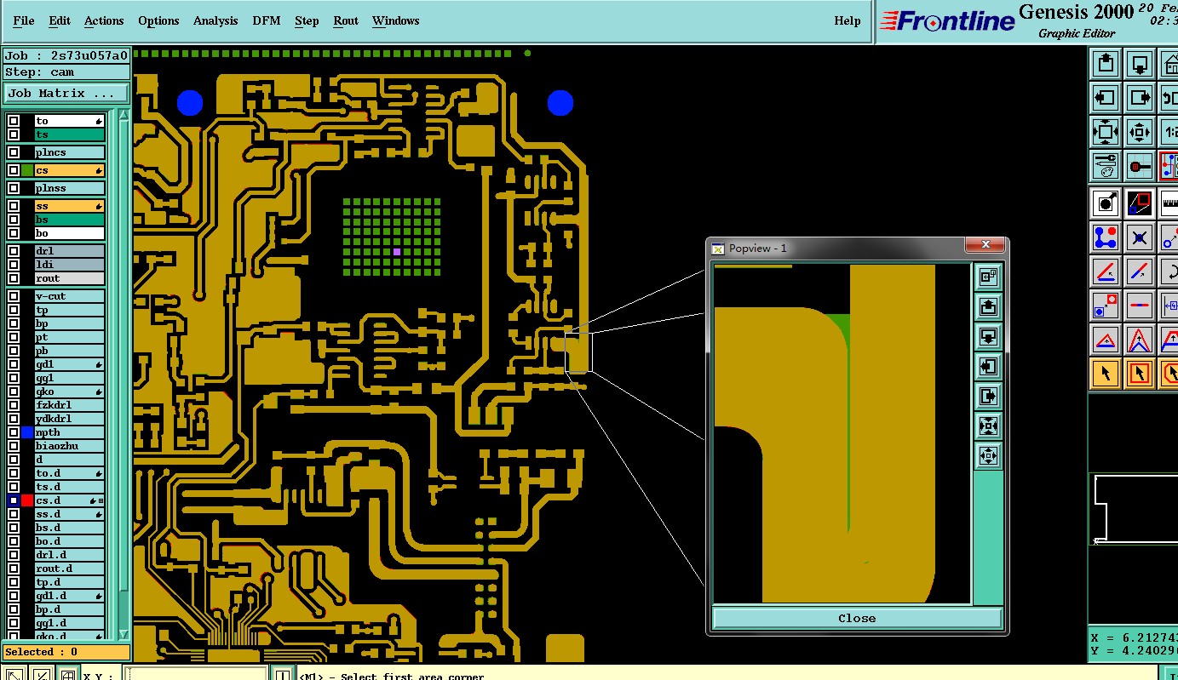Activate the plain arrow select tool
The width and height of the screenshot is (1178, 680).
pyautogui.click(x=1106, y=373)
